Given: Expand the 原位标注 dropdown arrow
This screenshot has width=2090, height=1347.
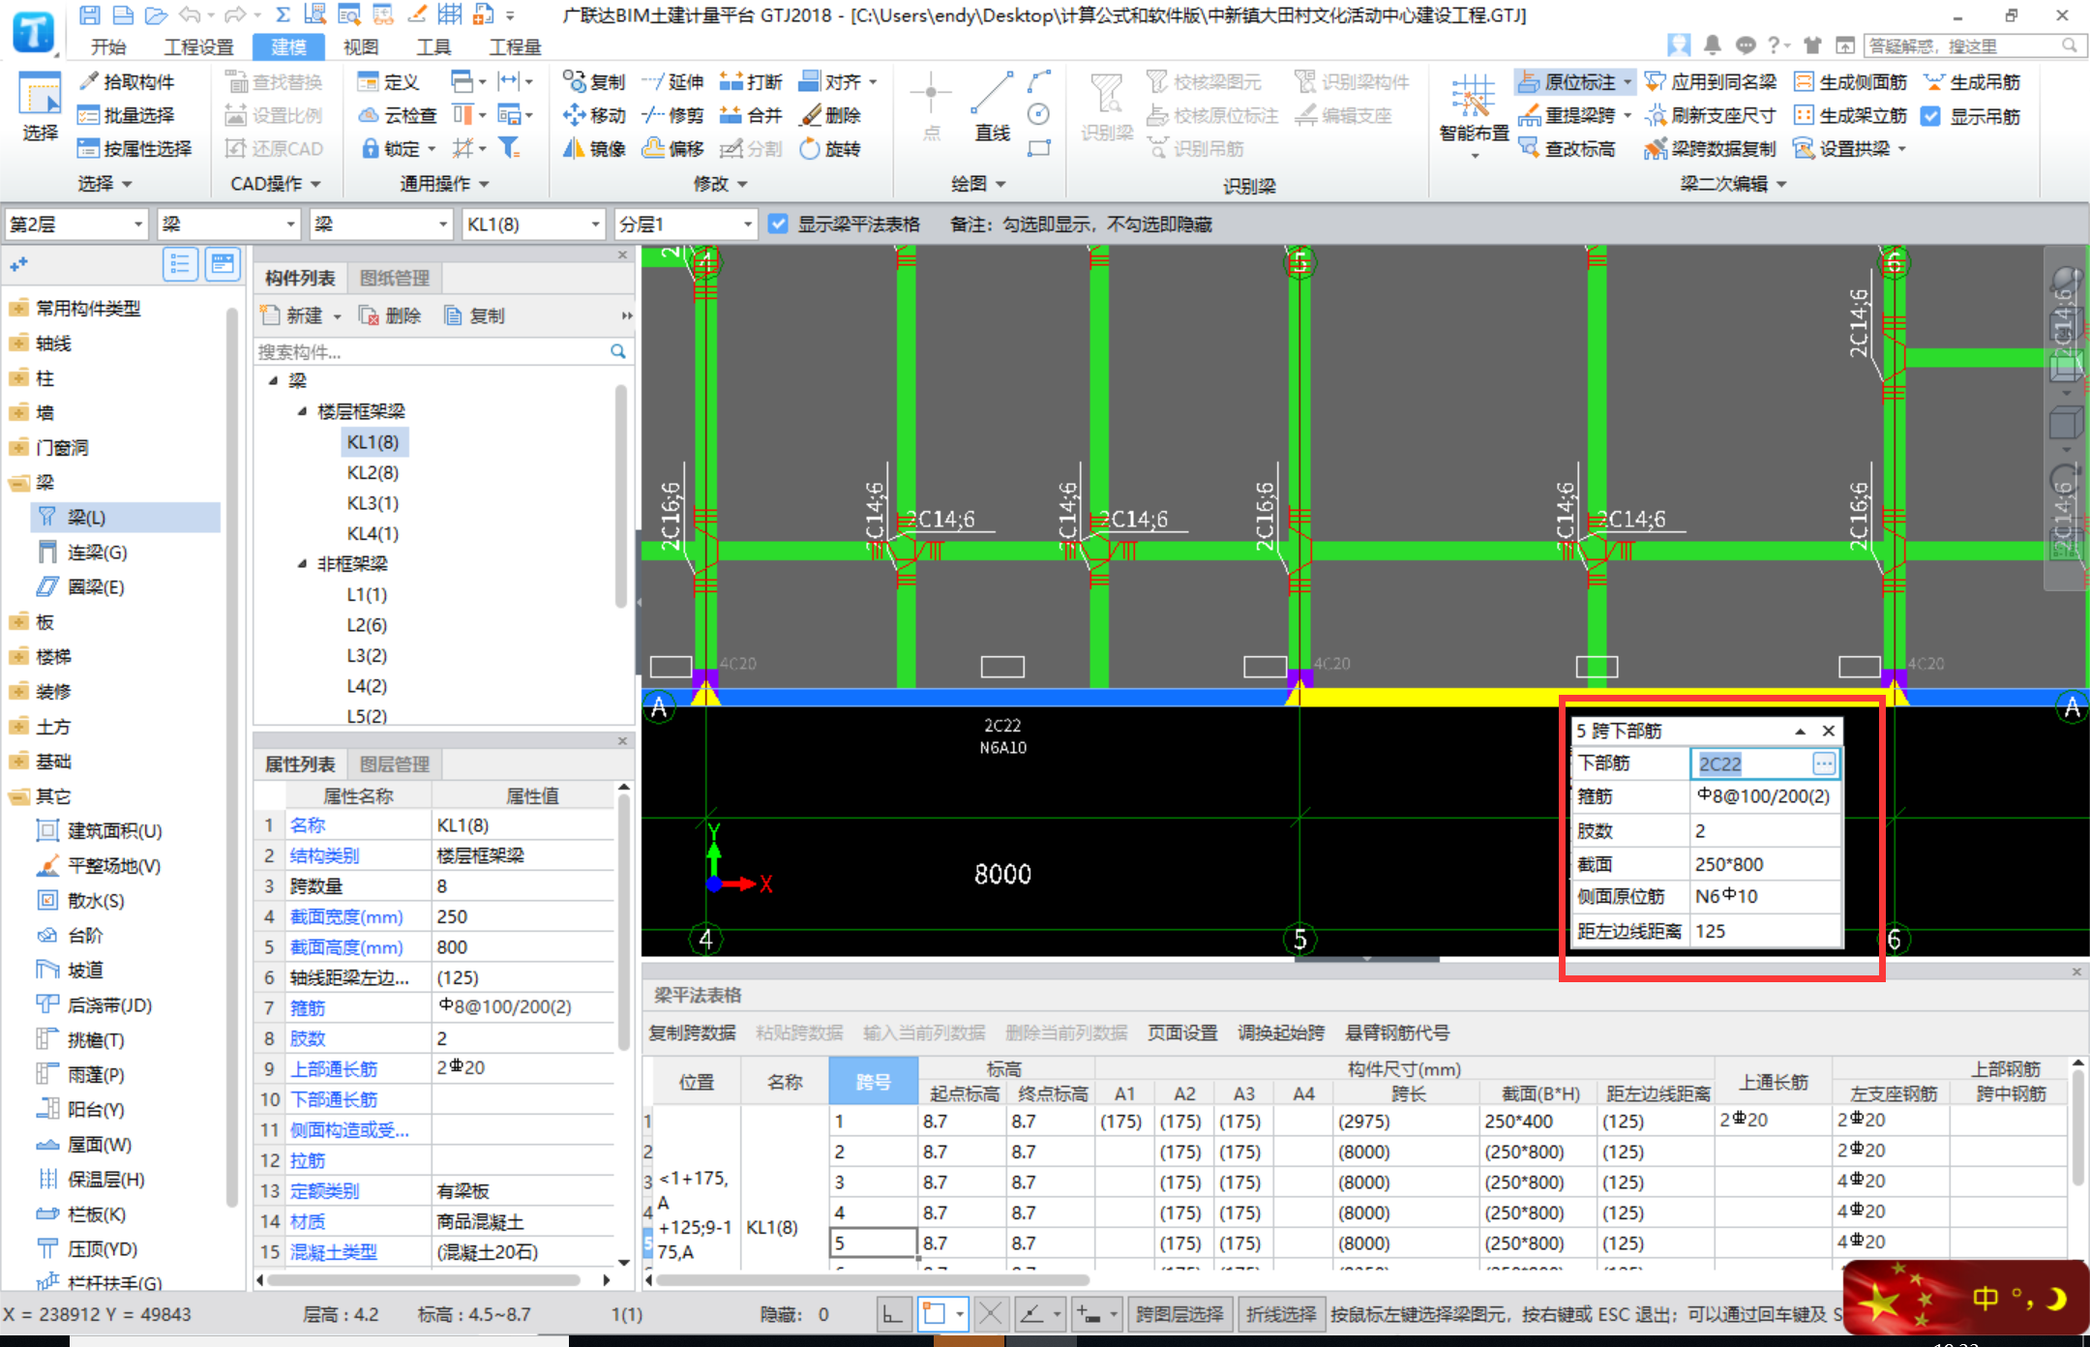Looking at the screenshot, I should pyautogui.click(x=1627, y=82).
